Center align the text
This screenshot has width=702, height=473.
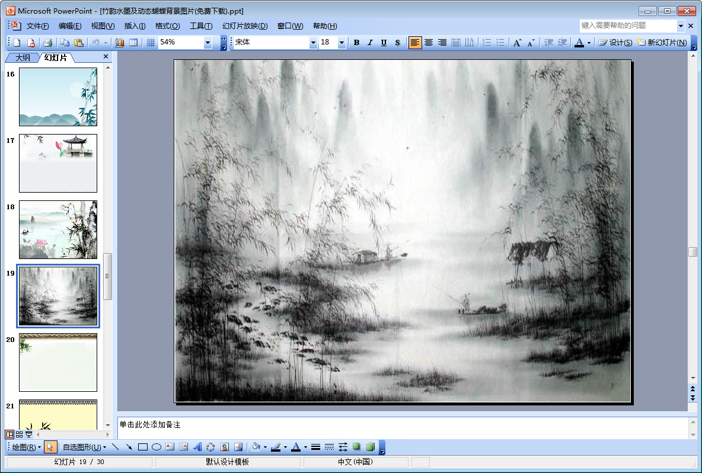[x=429, y=43]
